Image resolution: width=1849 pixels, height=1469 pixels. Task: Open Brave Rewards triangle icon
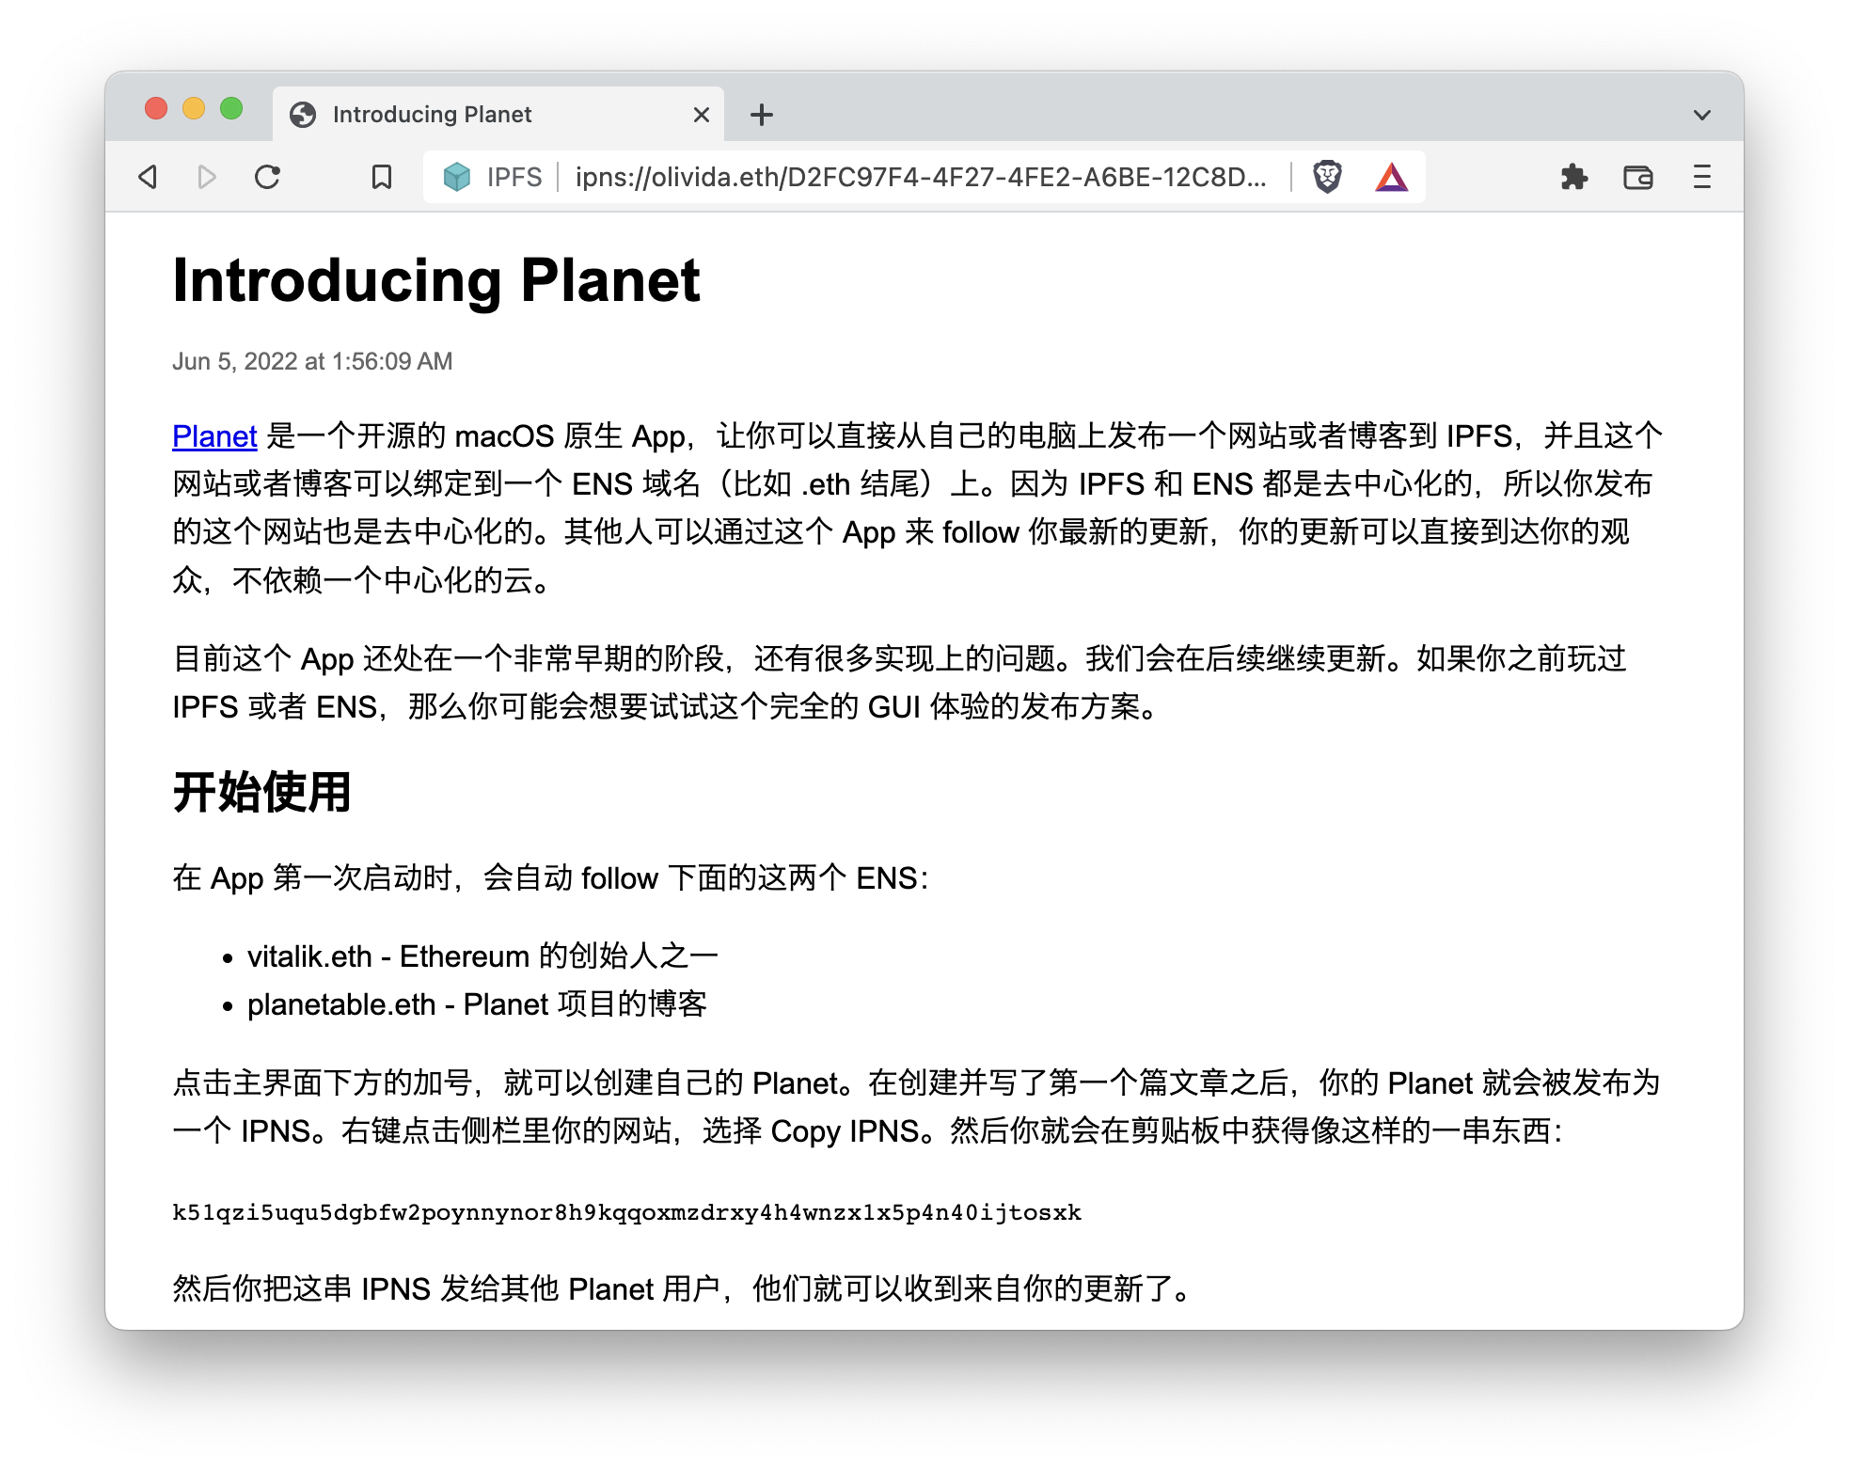coord(1391,177)
